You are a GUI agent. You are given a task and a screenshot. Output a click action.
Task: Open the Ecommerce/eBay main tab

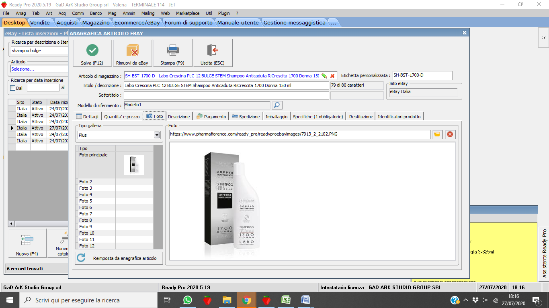(x=137, y=22)
